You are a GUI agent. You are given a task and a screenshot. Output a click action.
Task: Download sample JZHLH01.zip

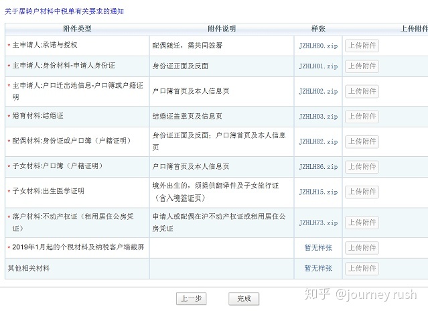click(x=318, y=66)
